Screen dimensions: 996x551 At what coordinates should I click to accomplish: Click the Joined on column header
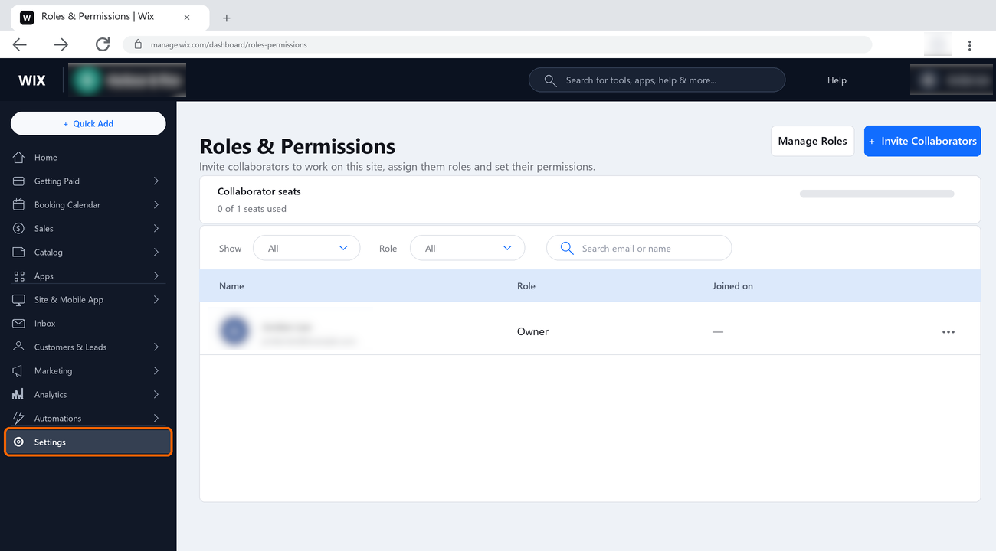[732, 286]
